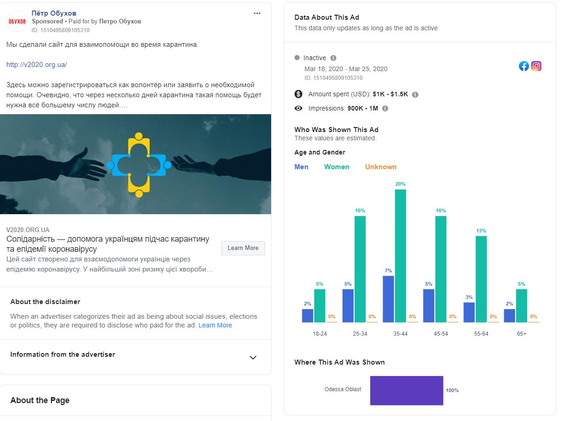This screenshot has height=421, width=562.
Task: Click info icon next to Inactive status
Action: [x=334, y=58]
